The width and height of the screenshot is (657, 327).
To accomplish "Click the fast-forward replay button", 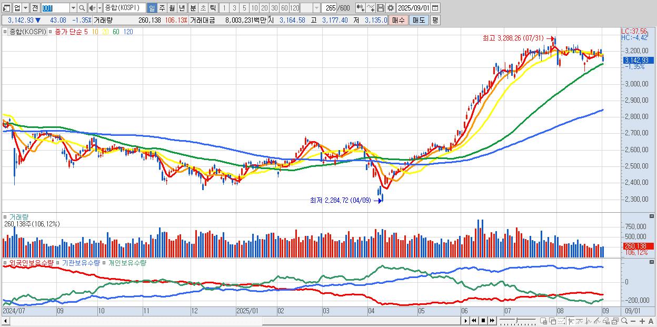I will click(x=492, y=321).
